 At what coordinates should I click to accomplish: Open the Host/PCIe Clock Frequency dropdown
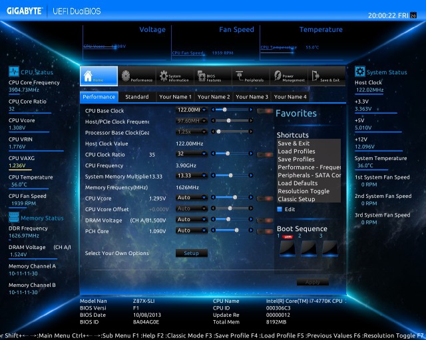pyautogui.click(x=192, y=121)
